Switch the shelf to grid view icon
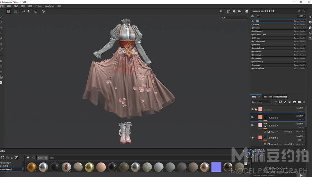 [246, 164]
